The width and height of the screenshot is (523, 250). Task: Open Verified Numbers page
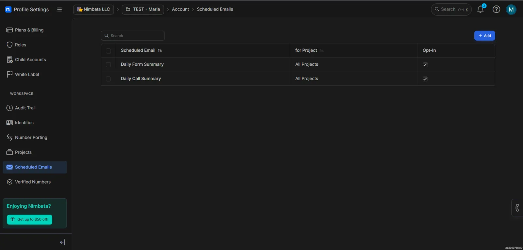pos(35,182)
